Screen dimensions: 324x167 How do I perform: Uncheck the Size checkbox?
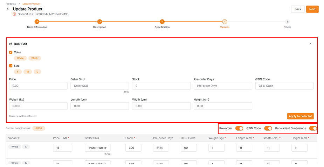point(11,66)
